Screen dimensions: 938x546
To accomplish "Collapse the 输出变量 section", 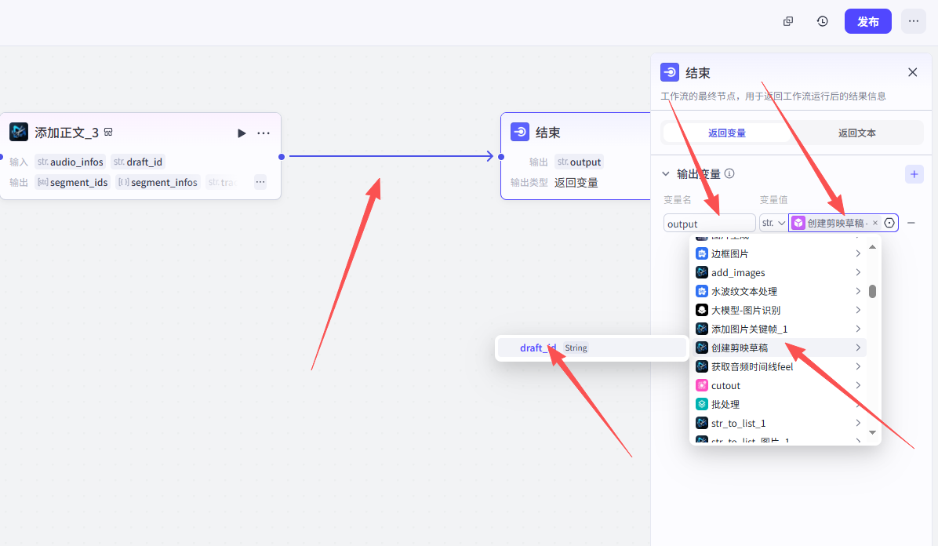I will (x=666, y=174).
